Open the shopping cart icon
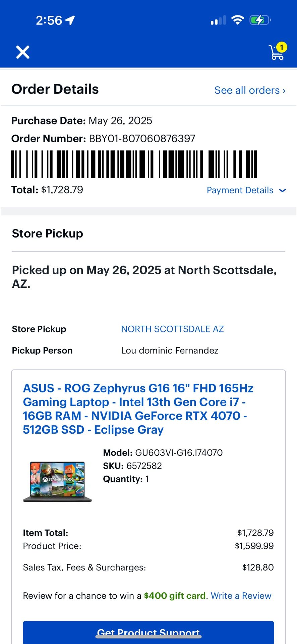 (x=276, y=53)
